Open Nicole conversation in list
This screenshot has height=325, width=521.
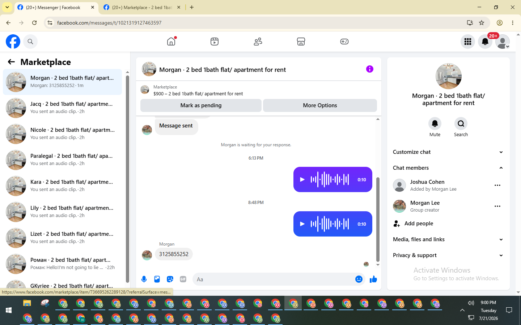pyautogui.click(x=62, y=134)
